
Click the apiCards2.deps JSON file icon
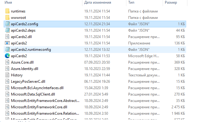[x=7, y=30]
